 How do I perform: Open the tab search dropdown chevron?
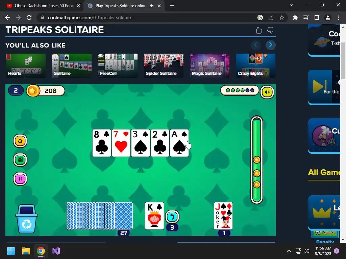[x=292, y=5]
